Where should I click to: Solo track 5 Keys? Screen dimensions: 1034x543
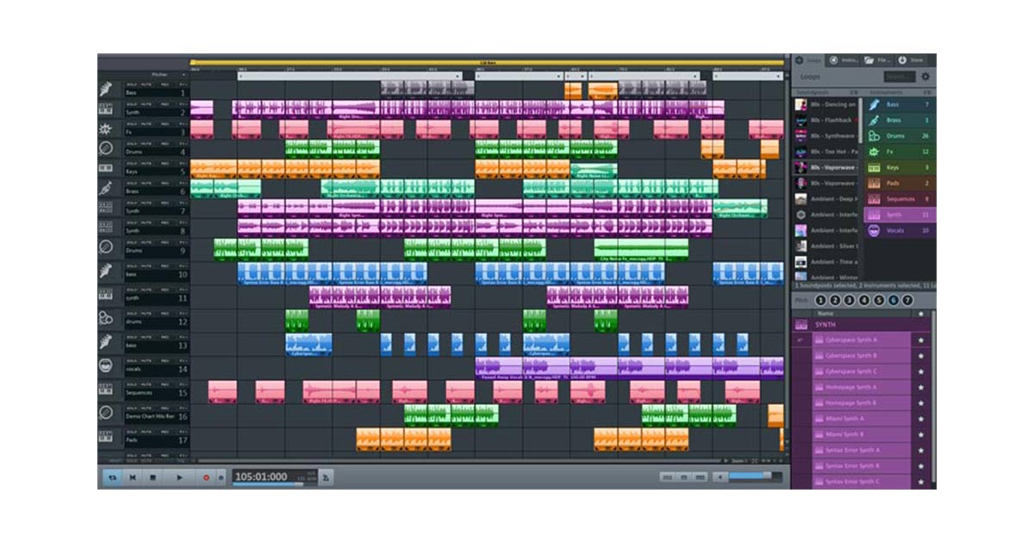132,163
